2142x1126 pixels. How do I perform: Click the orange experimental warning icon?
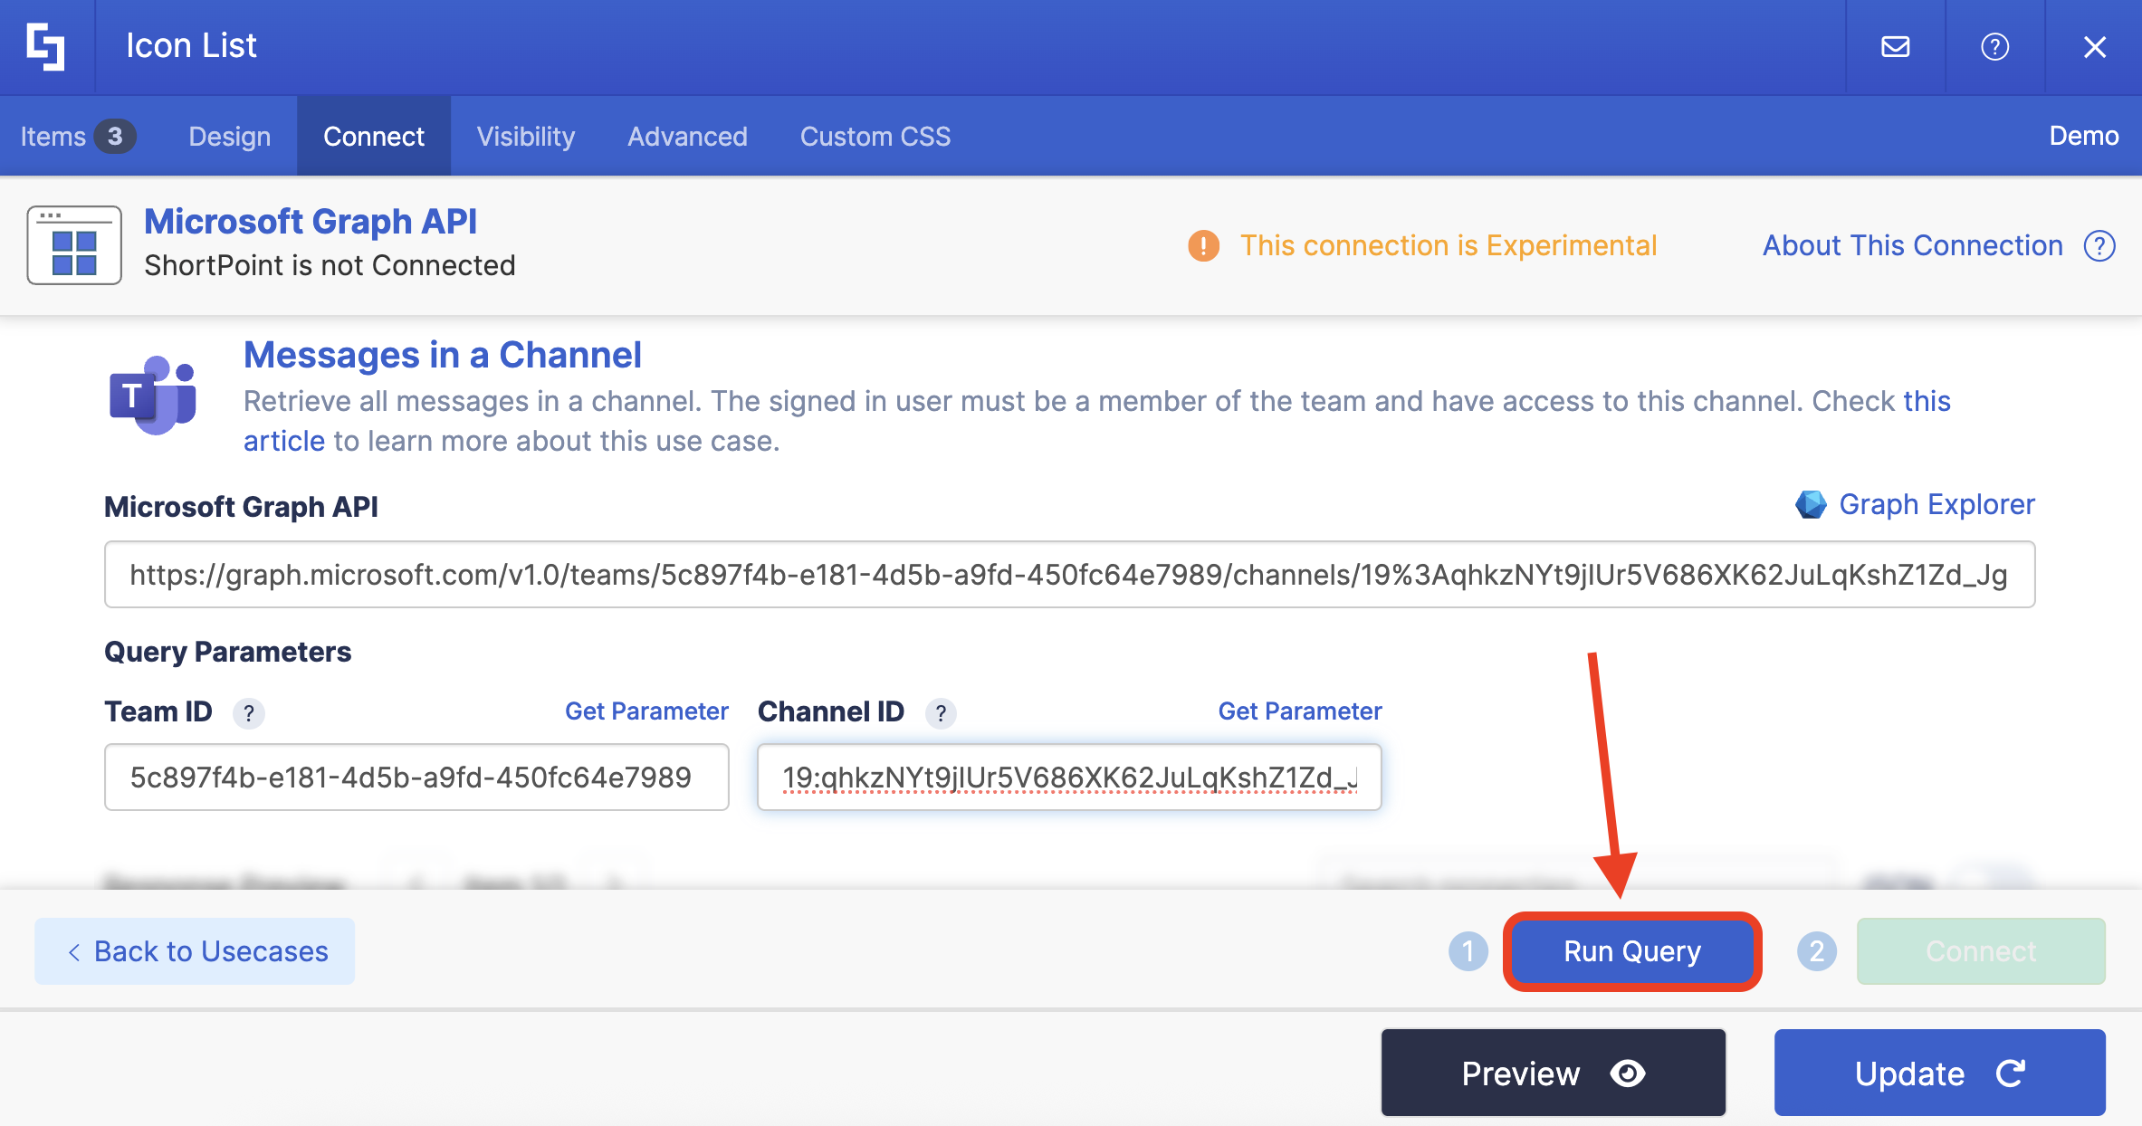1203,245
